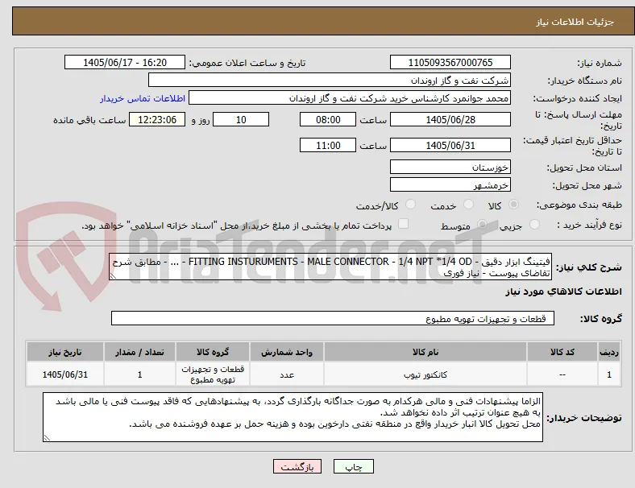
Task: Click the buyer notes text area
Action: click(x=293, y=417)
